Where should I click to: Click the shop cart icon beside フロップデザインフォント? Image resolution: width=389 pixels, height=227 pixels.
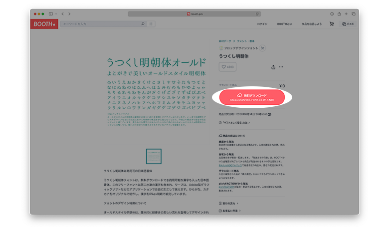pos(262,48)
